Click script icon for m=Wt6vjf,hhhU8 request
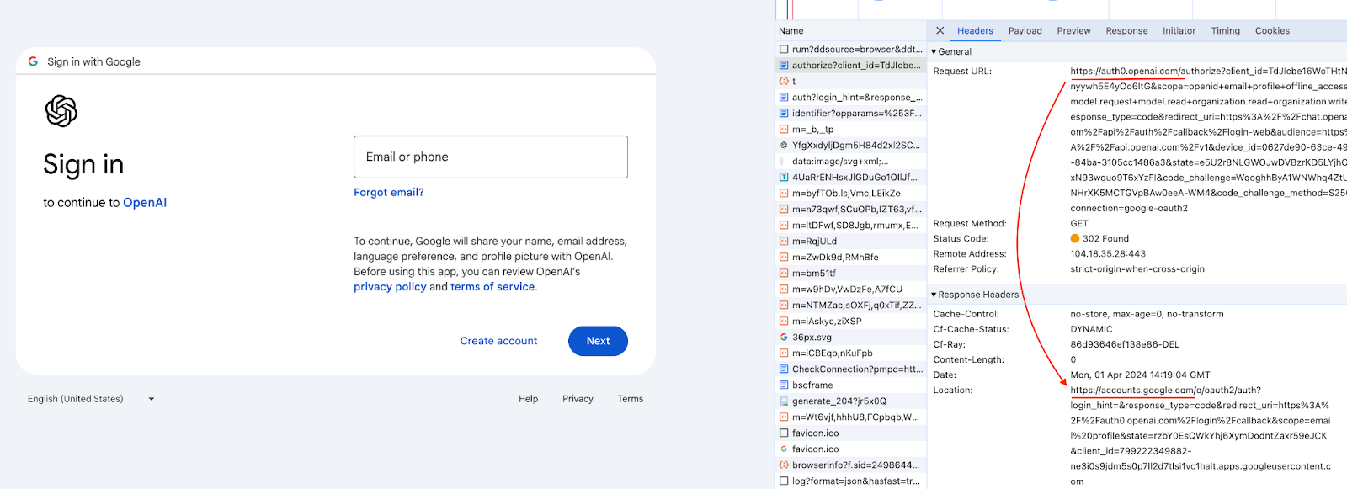The image size is (1347, 489). coord(784,417)
